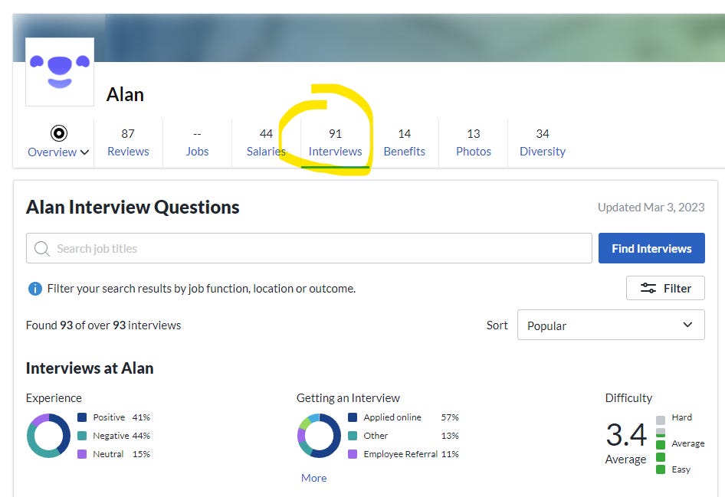Click the Easy difficulty bar segment
This screenshot has height=497, width=725.
661,469
